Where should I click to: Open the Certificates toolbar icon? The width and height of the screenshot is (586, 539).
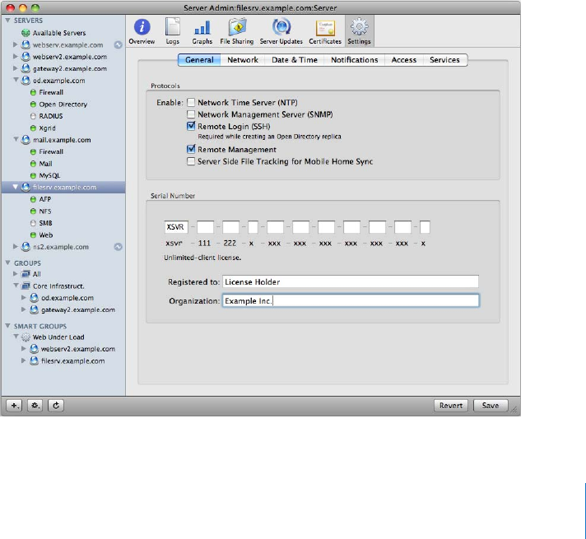(325, 31)
